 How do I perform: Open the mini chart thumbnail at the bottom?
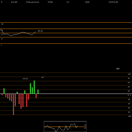pos(65,126)
